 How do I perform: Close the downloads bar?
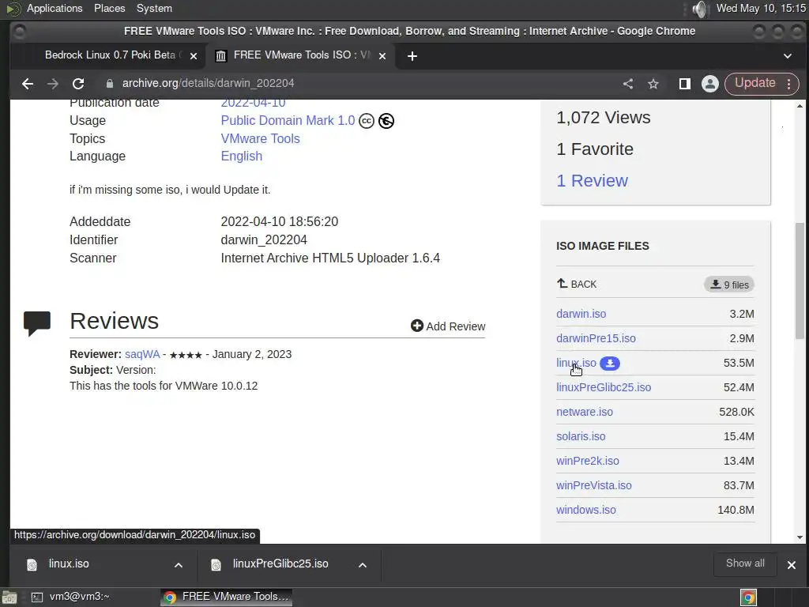point(792,564)
